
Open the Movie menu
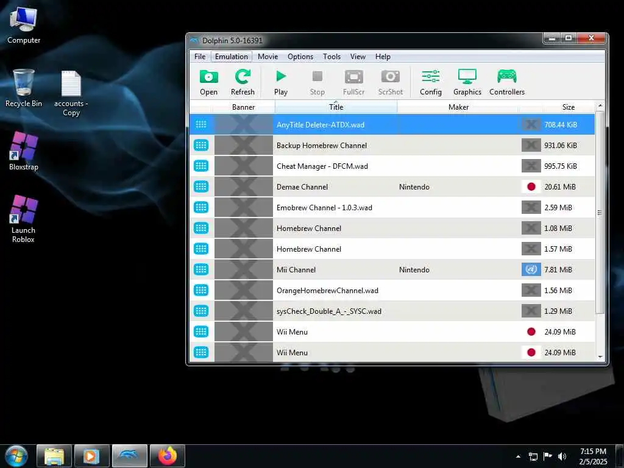point(268,57)
